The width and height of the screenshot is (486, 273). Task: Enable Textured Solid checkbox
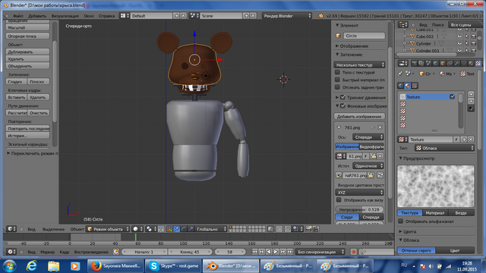(337, 72)
